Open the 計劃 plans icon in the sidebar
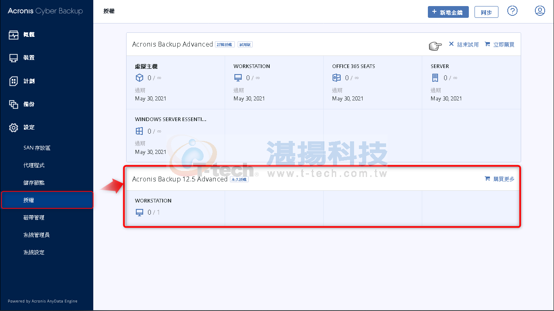 14,81
